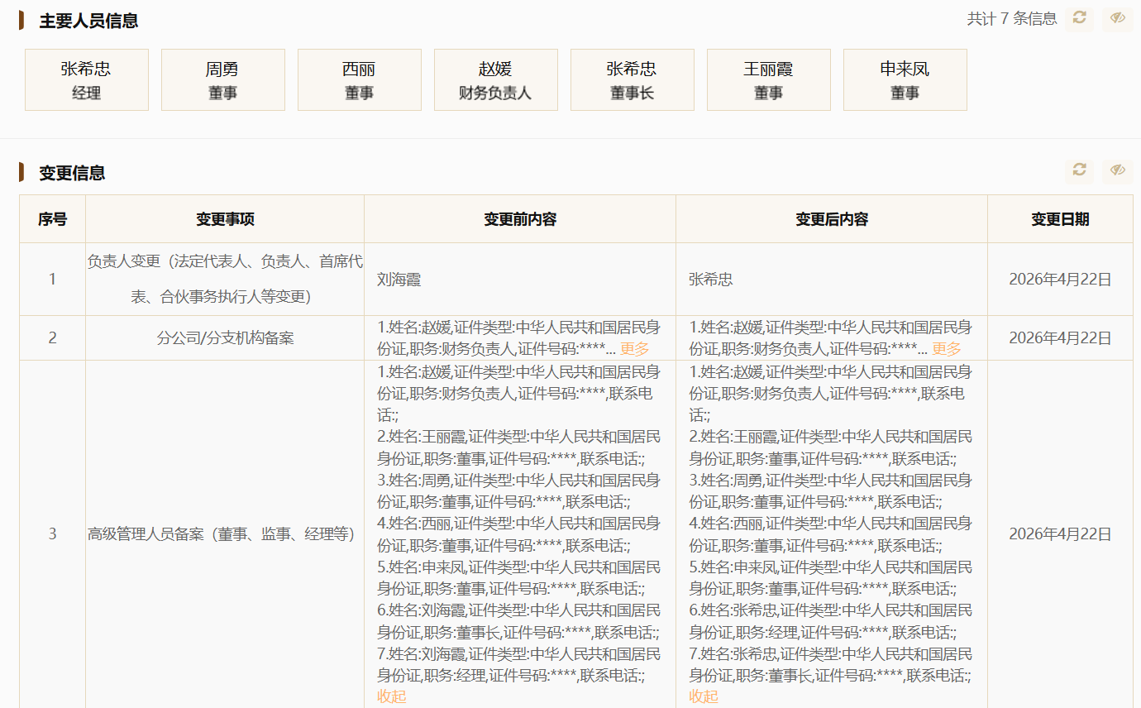Click the 共计 7 条信息 count text
The image size is (1141, 708).
tap(1012, 18)
